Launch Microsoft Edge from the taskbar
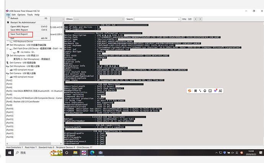The image size is (264, 163). click(x=92, y=153)
